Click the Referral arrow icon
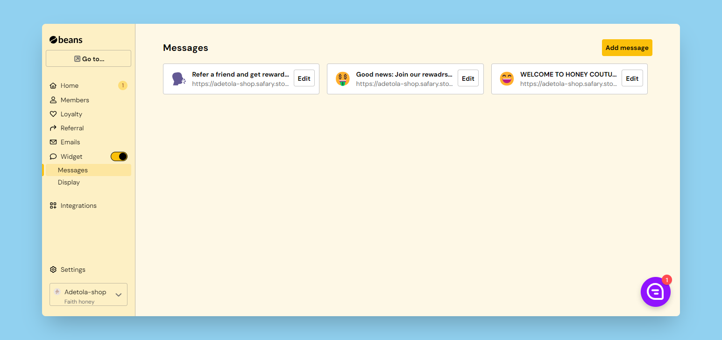The image size is (722, 340). click(53, 128)
